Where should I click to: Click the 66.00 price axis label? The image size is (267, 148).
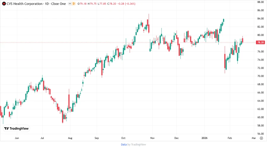pos(260,93)
